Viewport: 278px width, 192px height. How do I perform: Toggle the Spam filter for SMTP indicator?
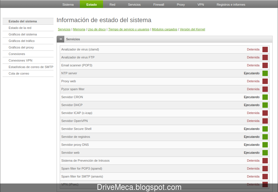[265, 176]
